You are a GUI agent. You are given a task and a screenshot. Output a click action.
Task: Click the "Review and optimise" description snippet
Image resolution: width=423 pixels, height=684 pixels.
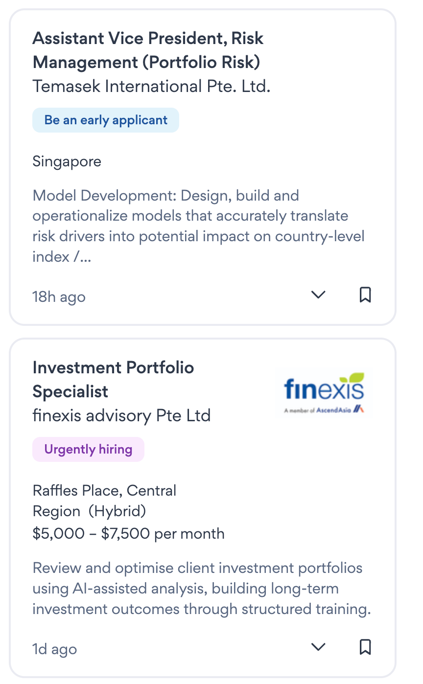[x=202, y=589]
